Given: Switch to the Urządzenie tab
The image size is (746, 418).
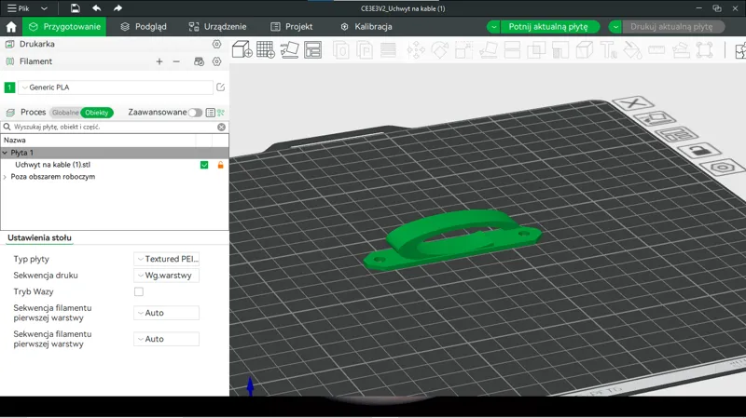Looking at the screenshot, I should (217, 27).
